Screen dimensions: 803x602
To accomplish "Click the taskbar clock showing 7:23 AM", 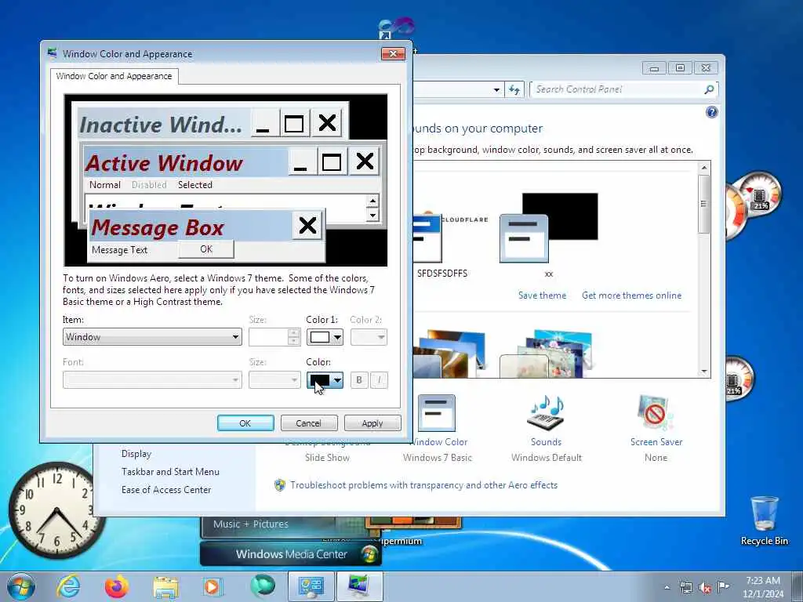I will [763, 587].
